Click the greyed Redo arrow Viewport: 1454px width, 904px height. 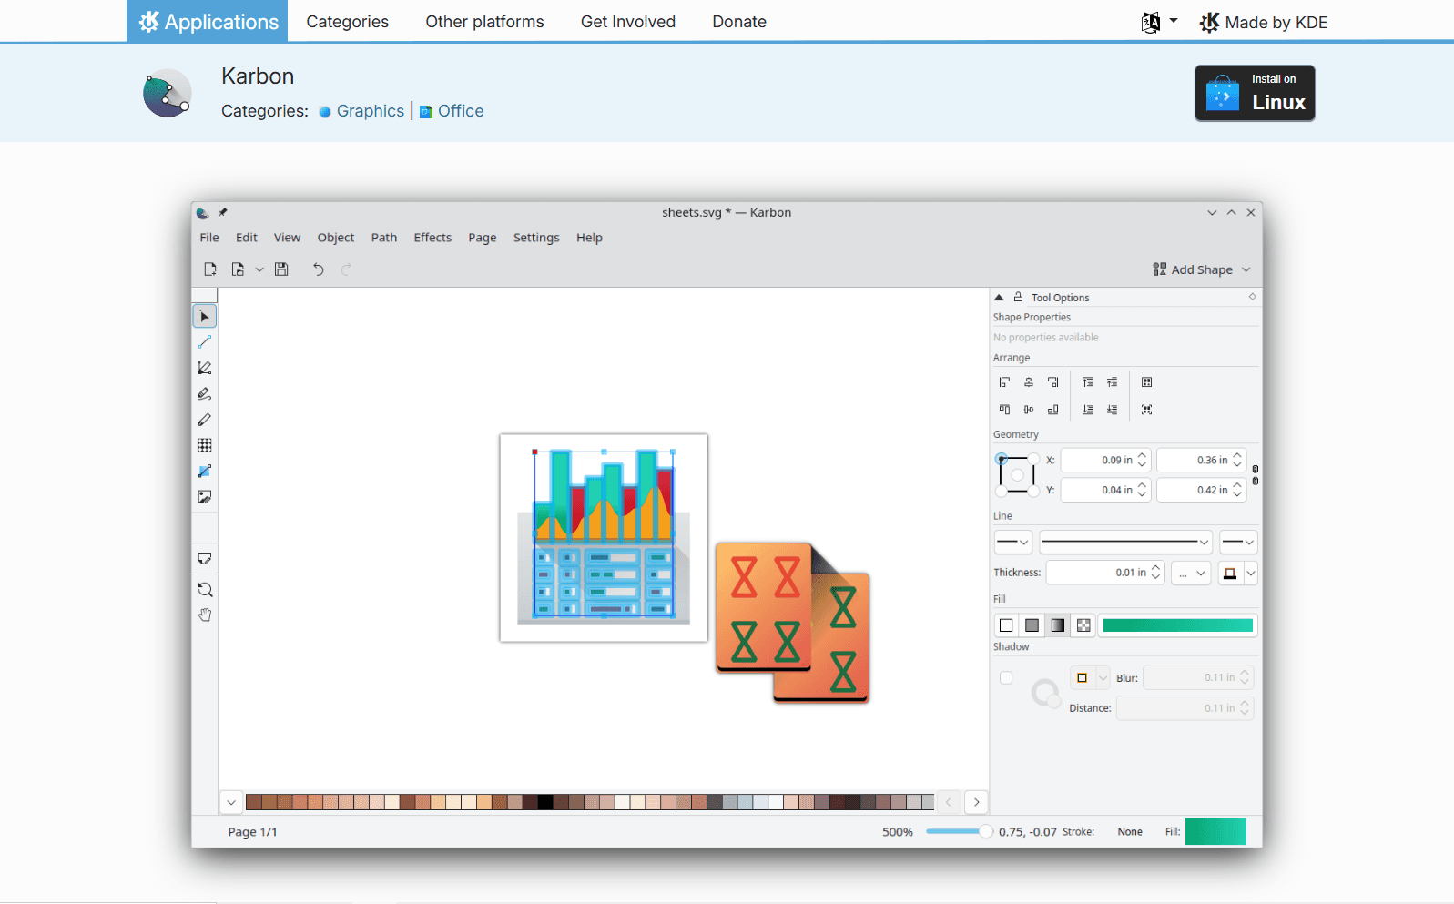click(346, 269)
